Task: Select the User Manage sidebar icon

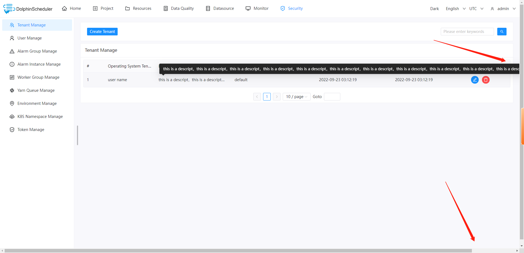Action: pyautogui.click(x=12, y=38)
